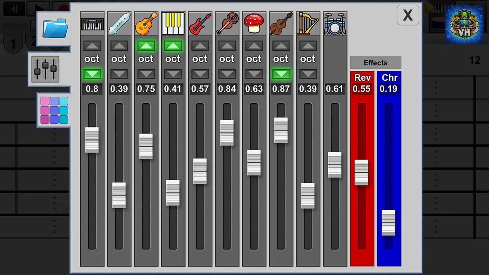Close the mixer panel with X

[408, 15]
